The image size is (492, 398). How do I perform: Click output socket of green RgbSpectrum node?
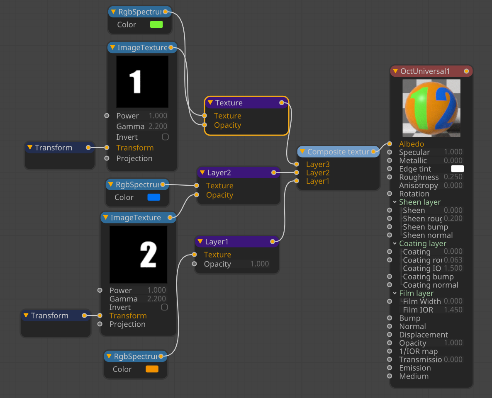(166, 12)
